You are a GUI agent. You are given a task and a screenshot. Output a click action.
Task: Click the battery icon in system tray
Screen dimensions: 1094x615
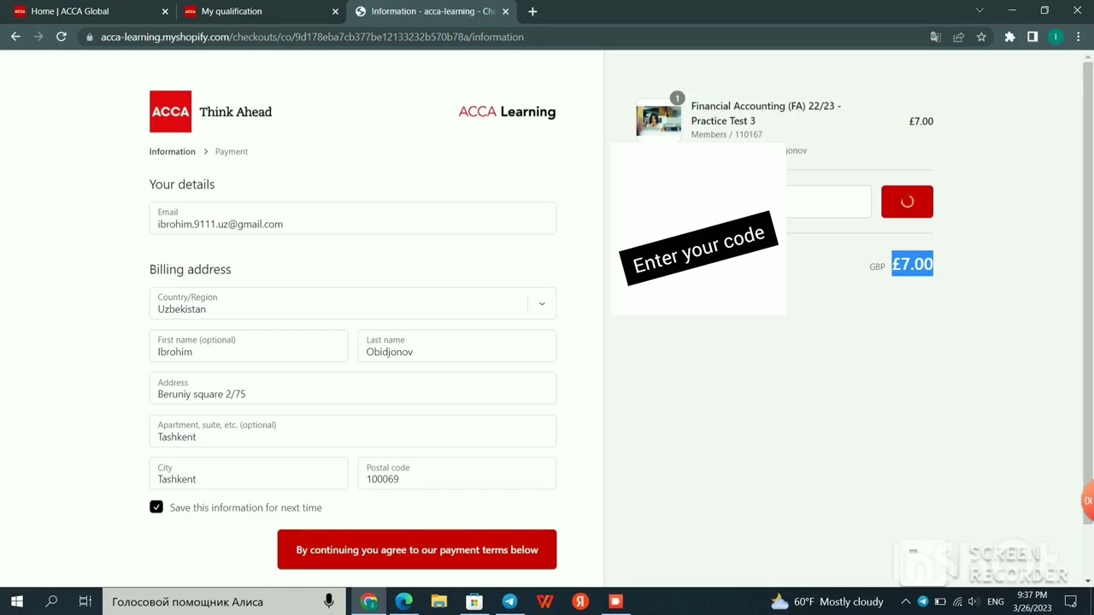tap(940, 601)
